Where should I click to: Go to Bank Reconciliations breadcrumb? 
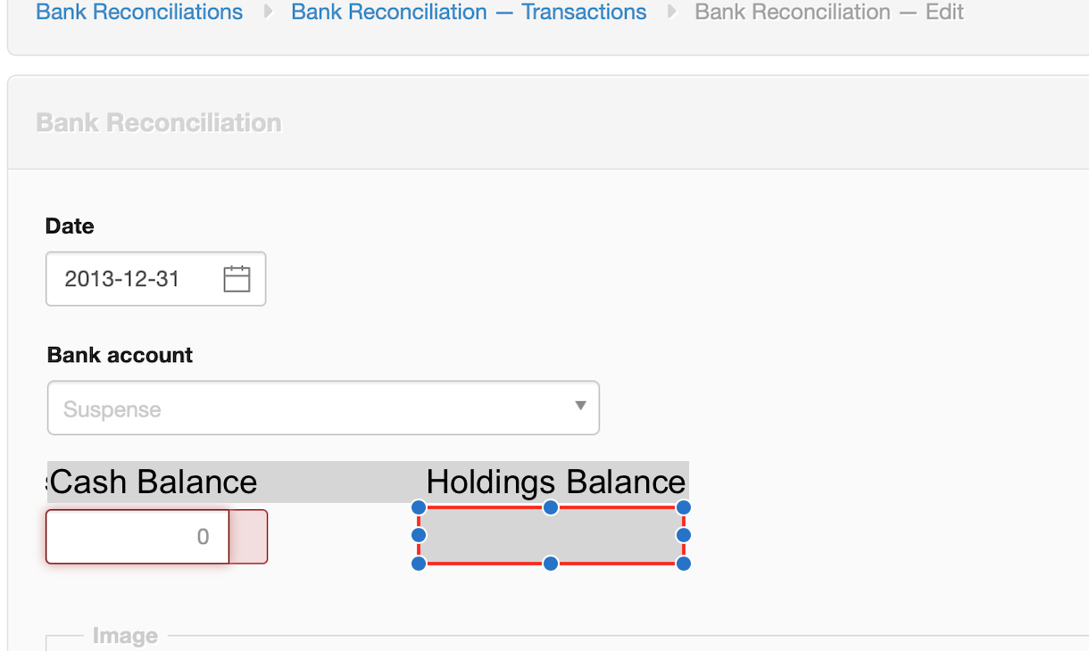tap(139, 12)
